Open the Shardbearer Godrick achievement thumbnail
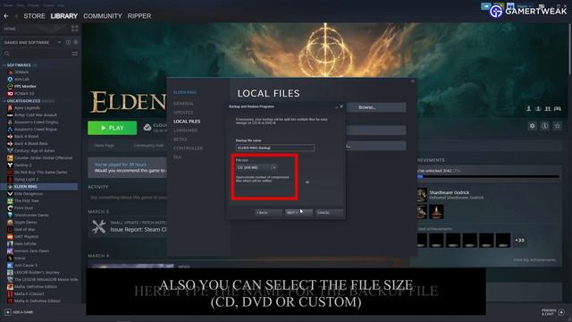The width and height of the screenshot is (572, 322). [422, 195]
